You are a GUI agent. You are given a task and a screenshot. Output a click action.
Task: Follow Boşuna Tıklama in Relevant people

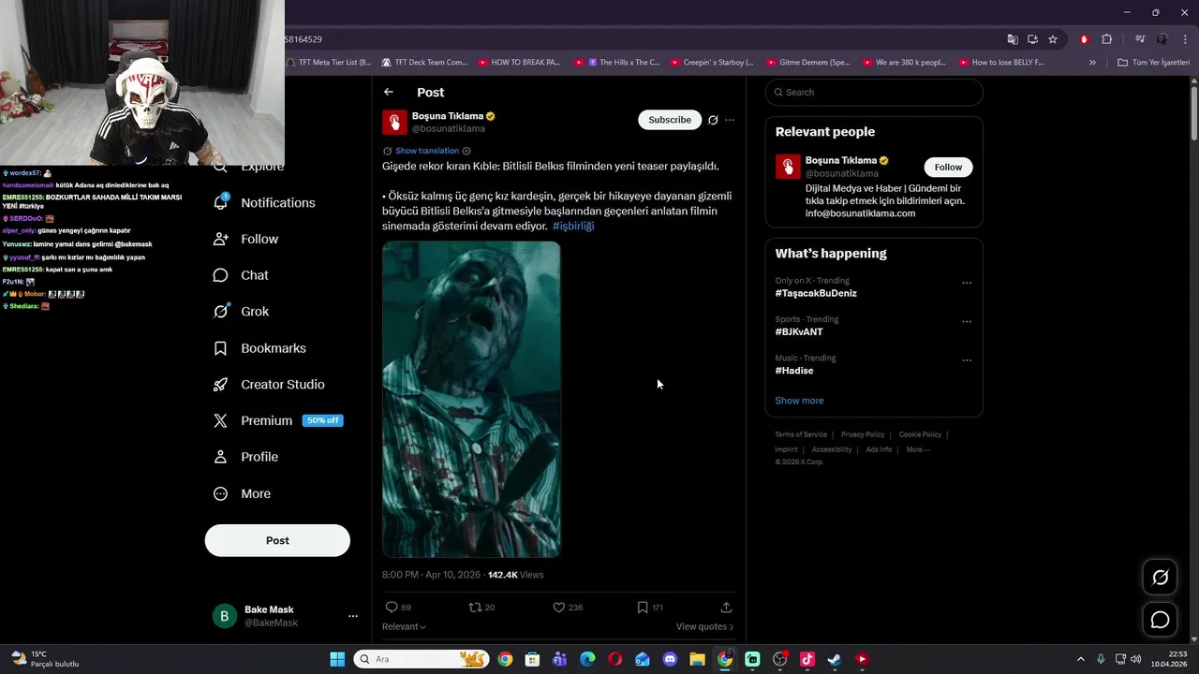coord(948,167)
